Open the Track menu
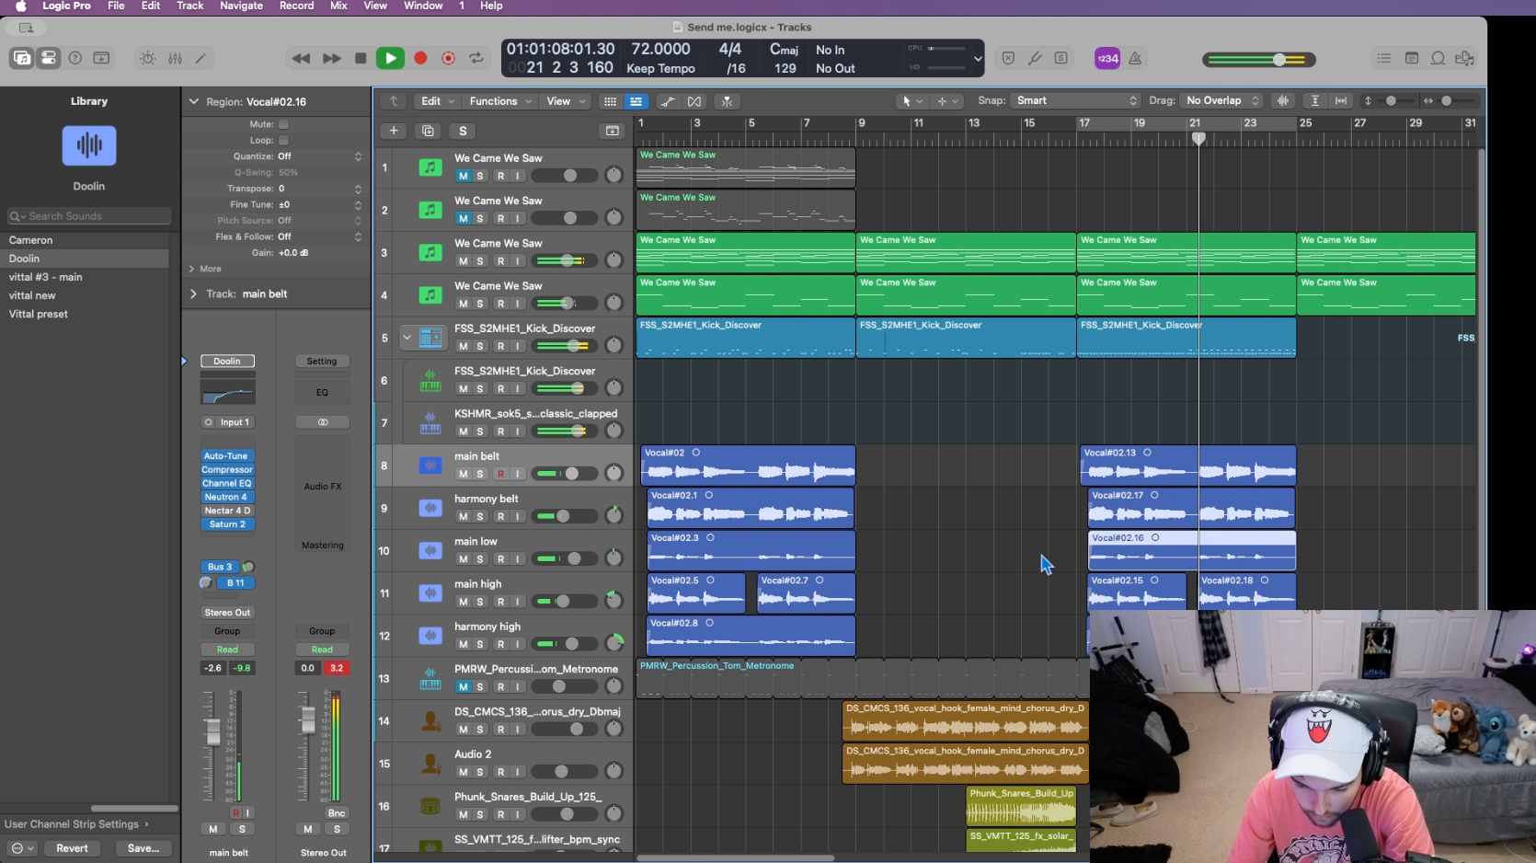 click(189, 6)
